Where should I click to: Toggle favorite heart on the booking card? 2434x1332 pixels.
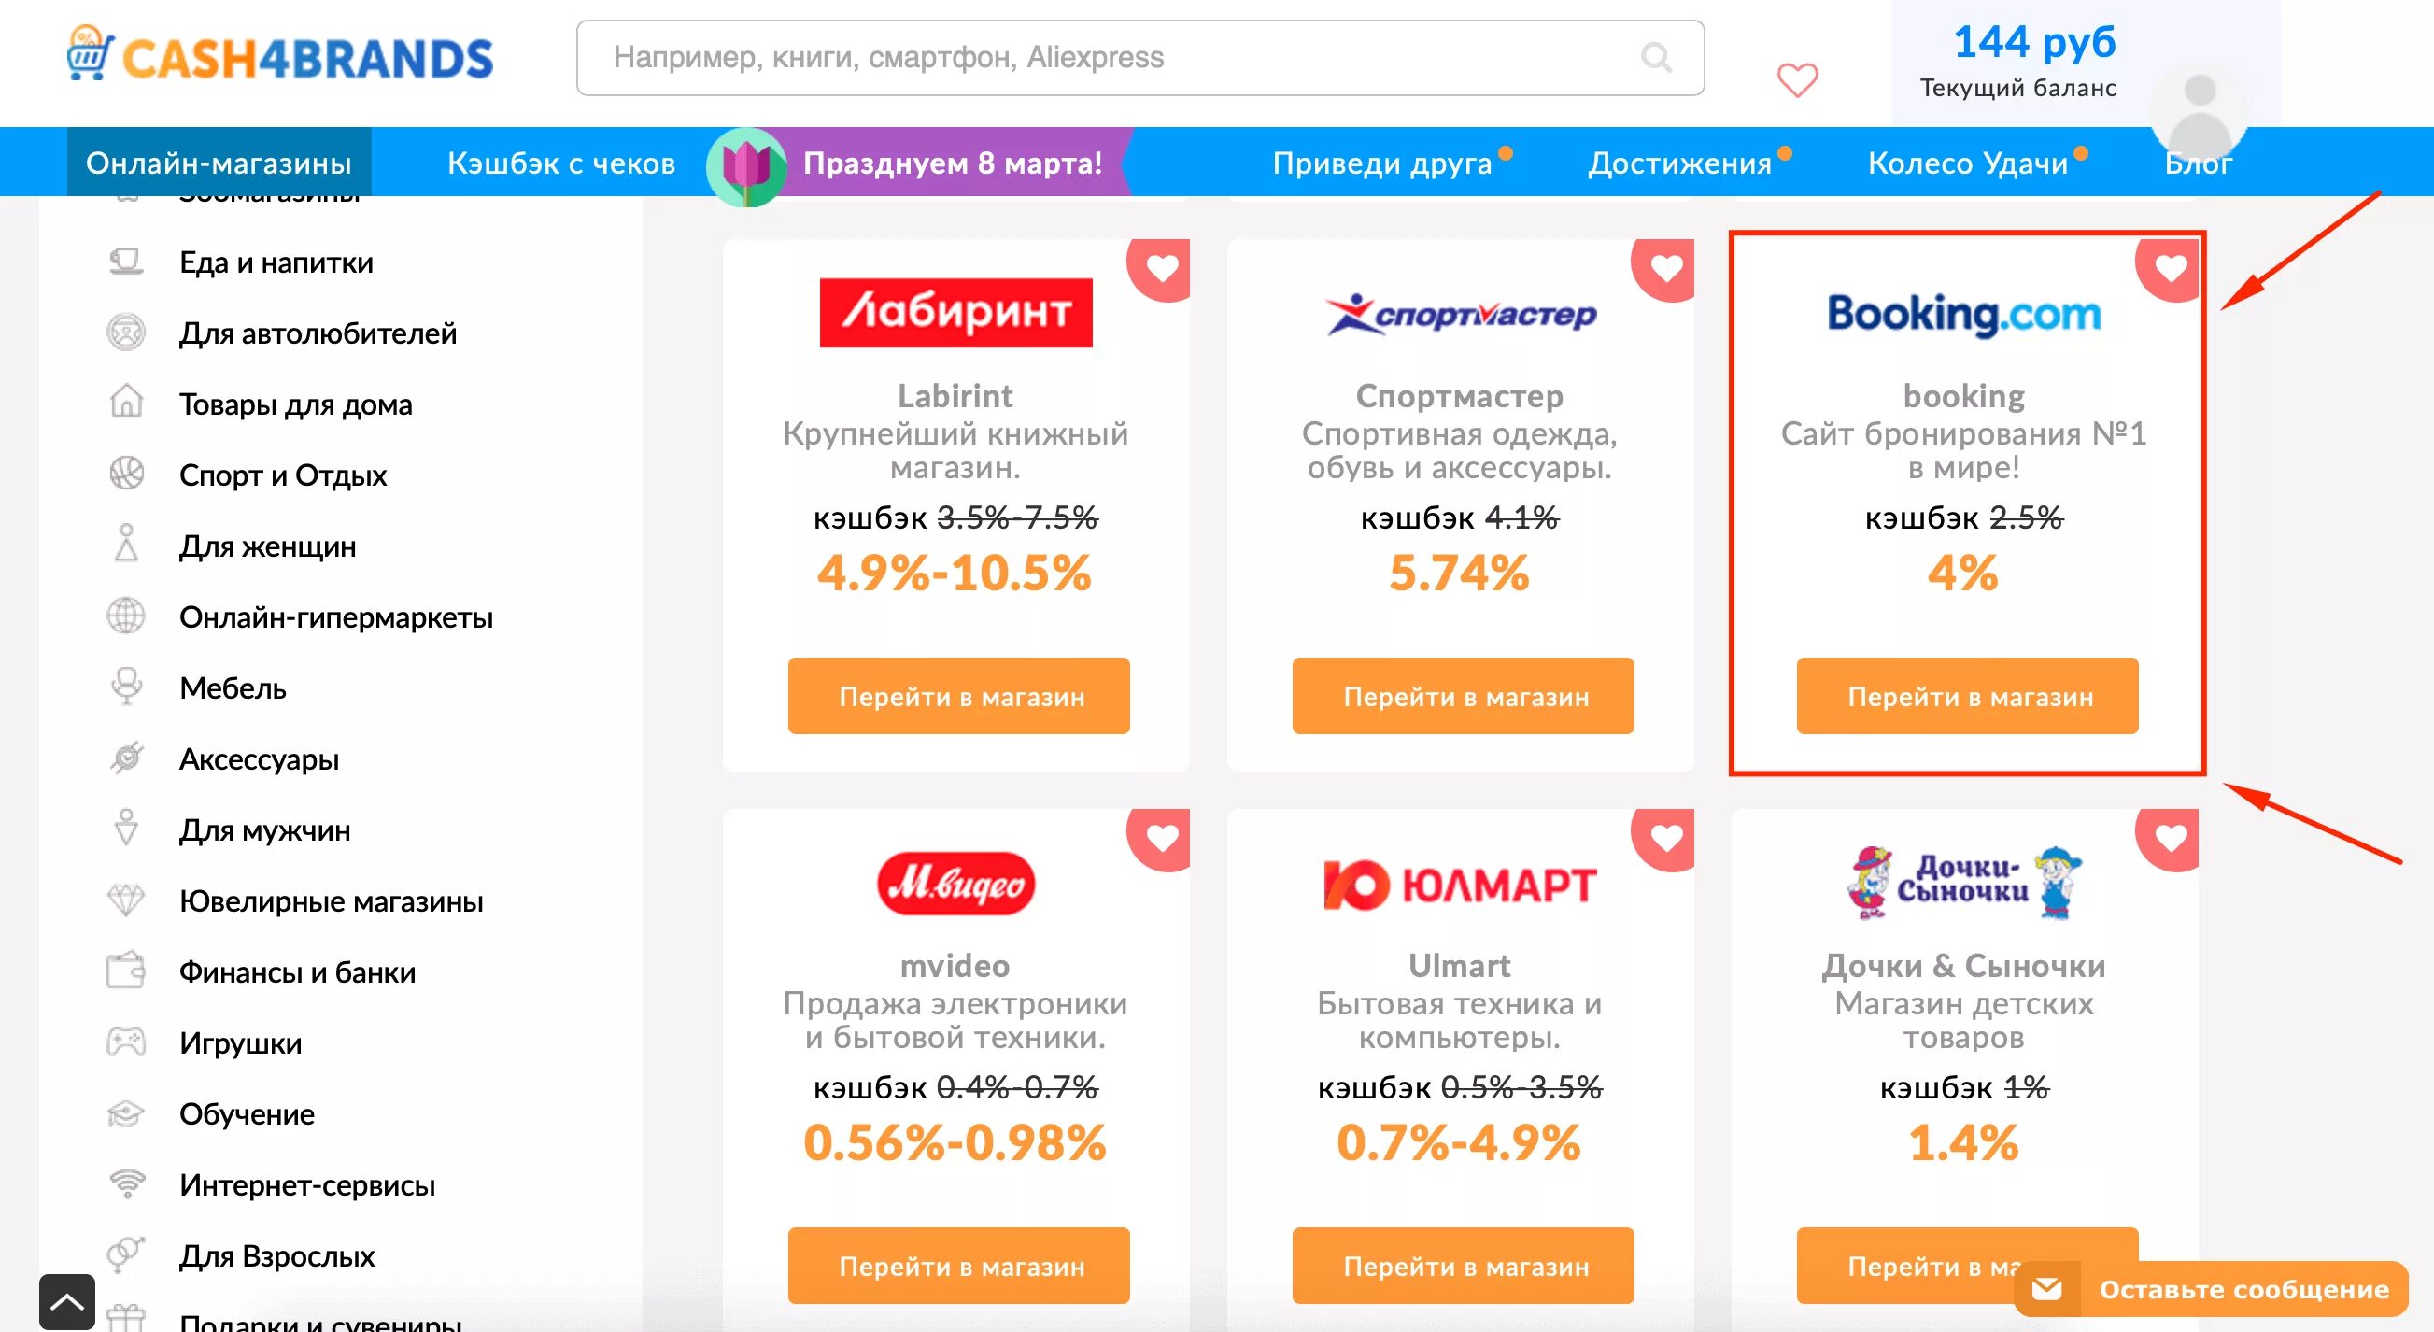coord(2169,268)
